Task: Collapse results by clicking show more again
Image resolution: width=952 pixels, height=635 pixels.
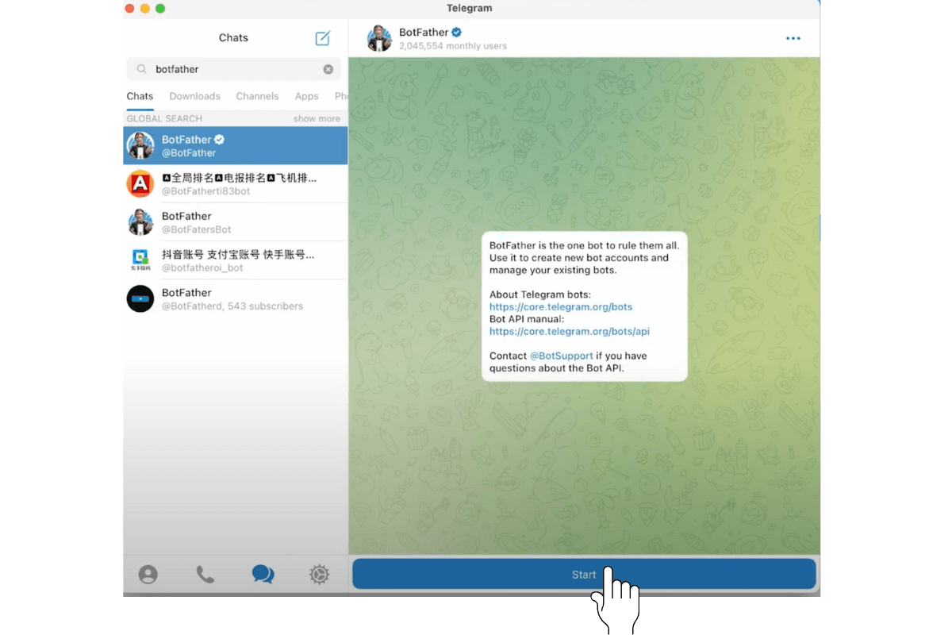Action: click(316, 118)
